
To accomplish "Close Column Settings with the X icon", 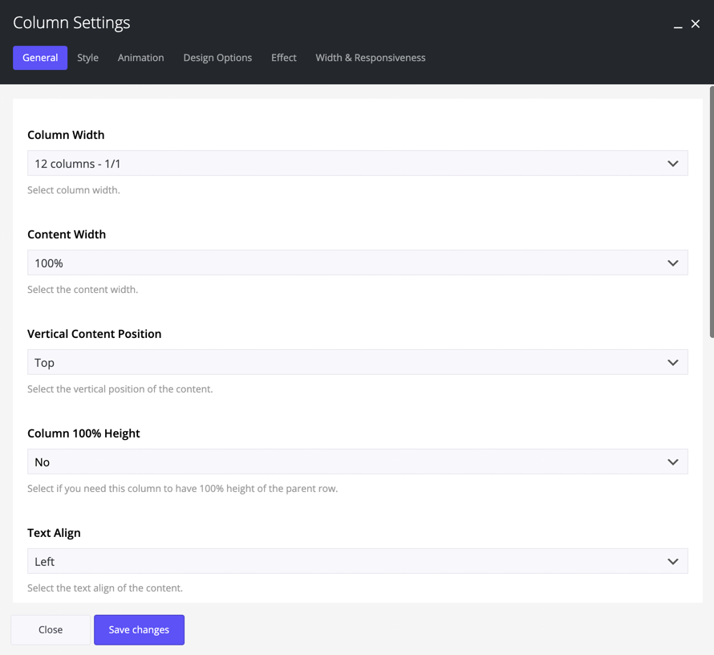I will (x=696, y=24).
